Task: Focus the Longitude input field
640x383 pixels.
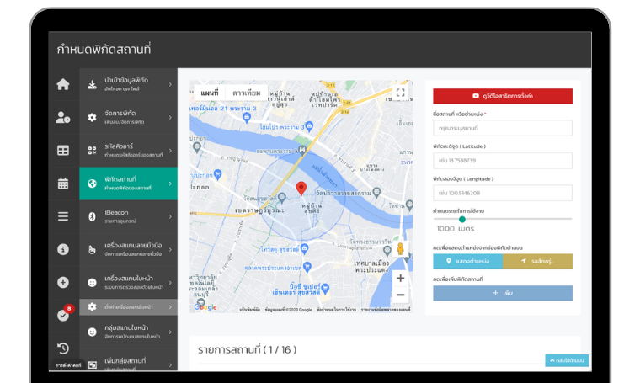Action: click(503, 193)
